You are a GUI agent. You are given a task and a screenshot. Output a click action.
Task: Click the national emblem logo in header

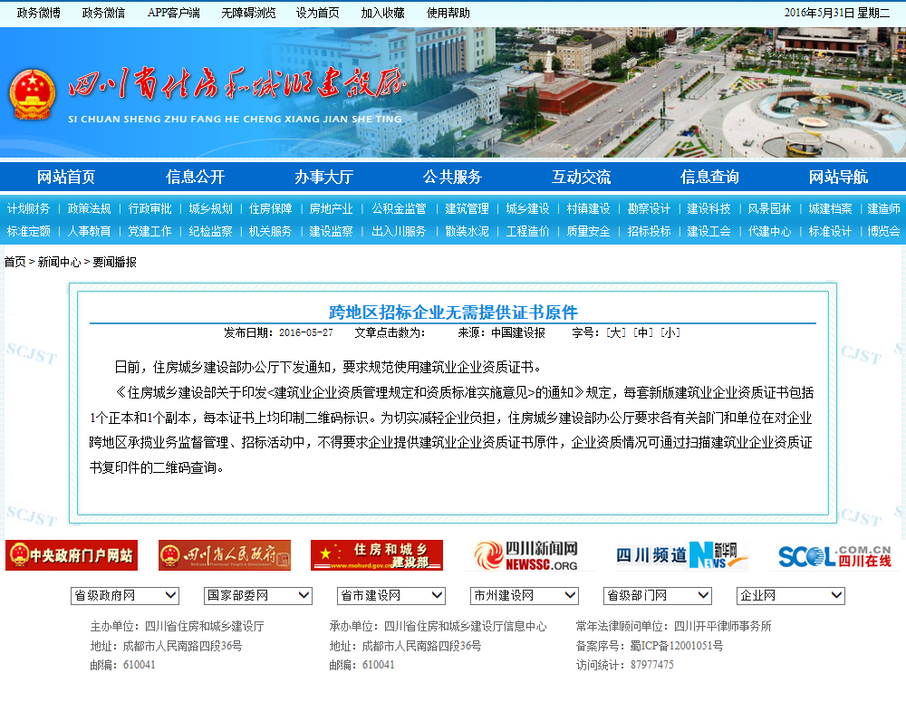33,94
